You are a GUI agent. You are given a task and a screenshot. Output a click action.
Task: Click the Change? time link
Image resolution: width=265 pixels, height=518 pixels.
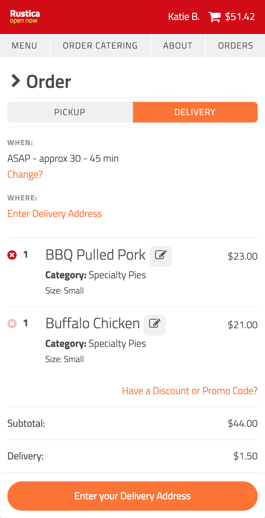25,174
